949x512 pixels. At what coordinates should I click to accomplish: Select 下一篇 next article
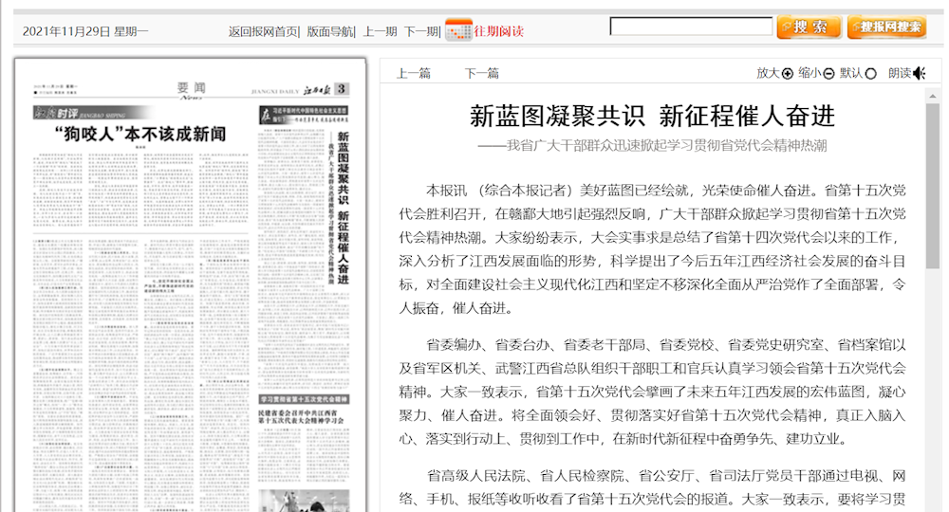point(481,73)
